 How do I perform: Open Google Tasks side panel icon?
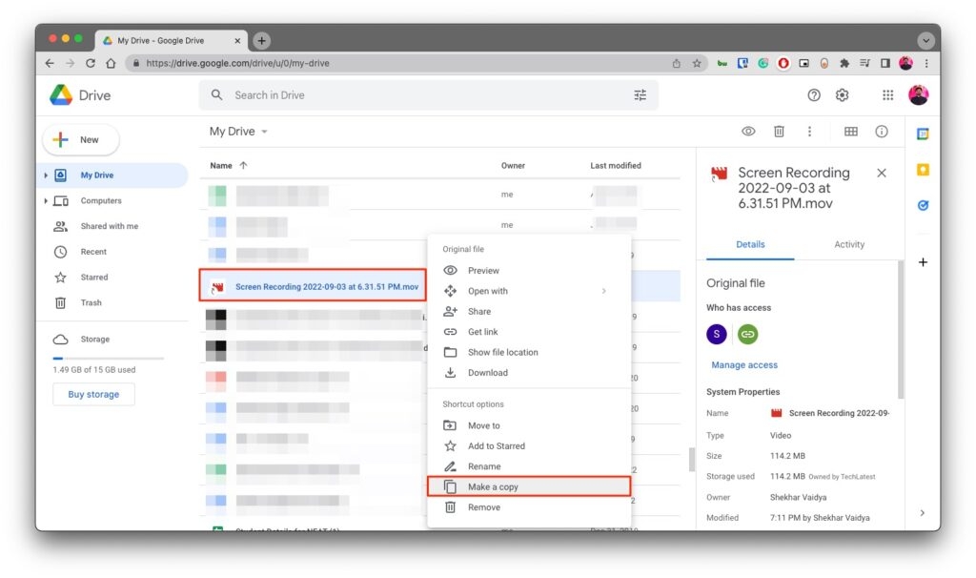pyautogui.click(x=923, y=205)
